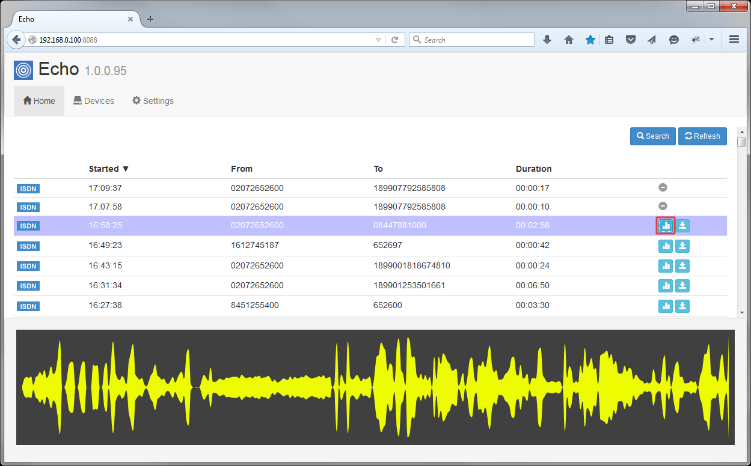This screenshot has width=751, height=466.
Task: Sort the table by Started column
Action: click(109, 169)
